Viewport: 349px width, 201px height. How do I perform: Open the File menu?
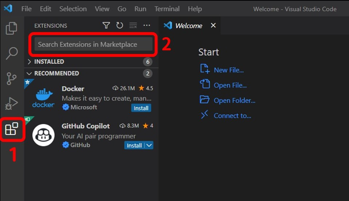tap(27, 9)
